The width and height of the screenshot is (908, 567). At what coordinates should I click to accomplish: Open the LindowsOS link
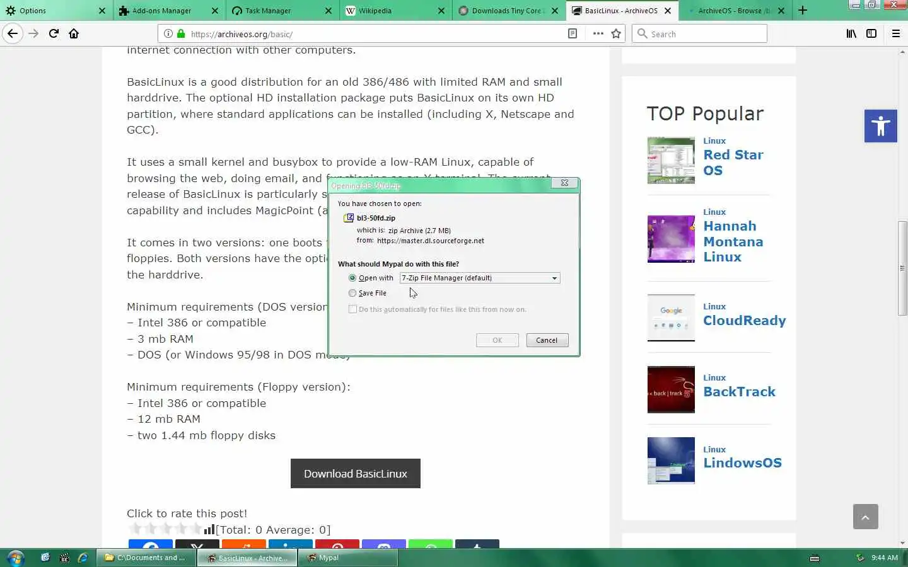742,463
